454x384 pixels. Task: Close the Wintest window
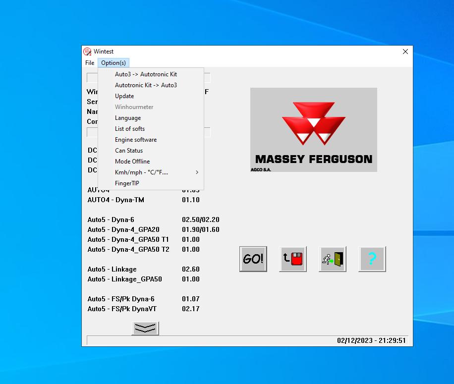pyautogui.click(x=405, y=52)
